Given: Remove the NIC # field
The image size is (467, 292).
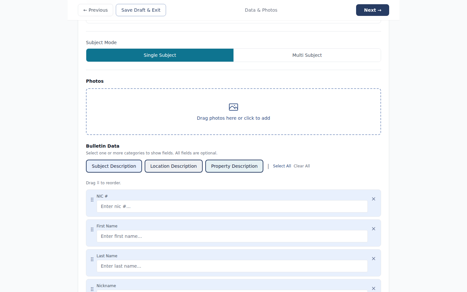Looking at the screenshot, I should pos(374,199).
